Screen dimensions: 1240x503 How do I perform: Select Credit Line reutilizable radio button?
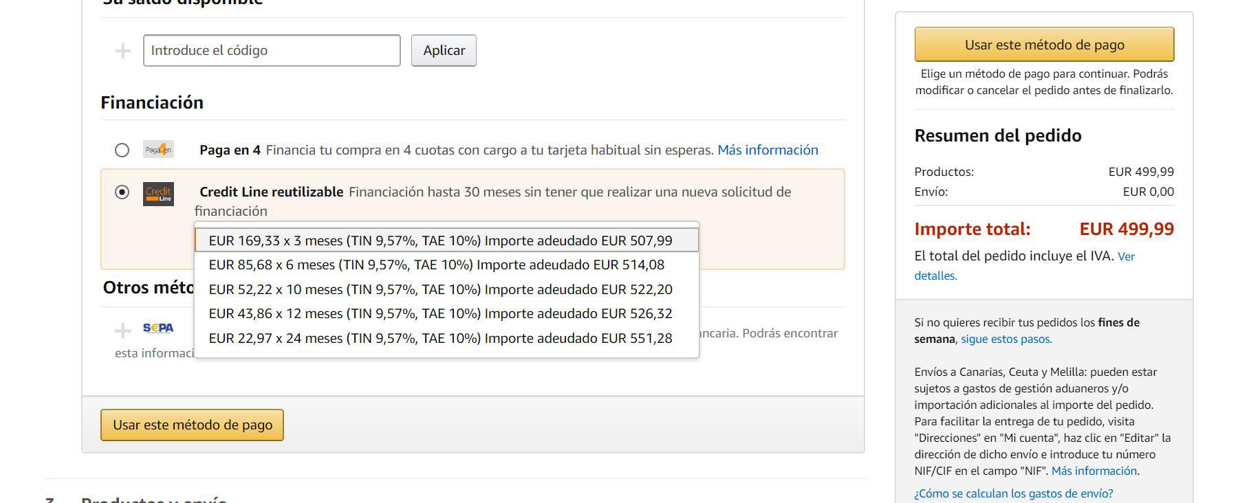point(122,192)
